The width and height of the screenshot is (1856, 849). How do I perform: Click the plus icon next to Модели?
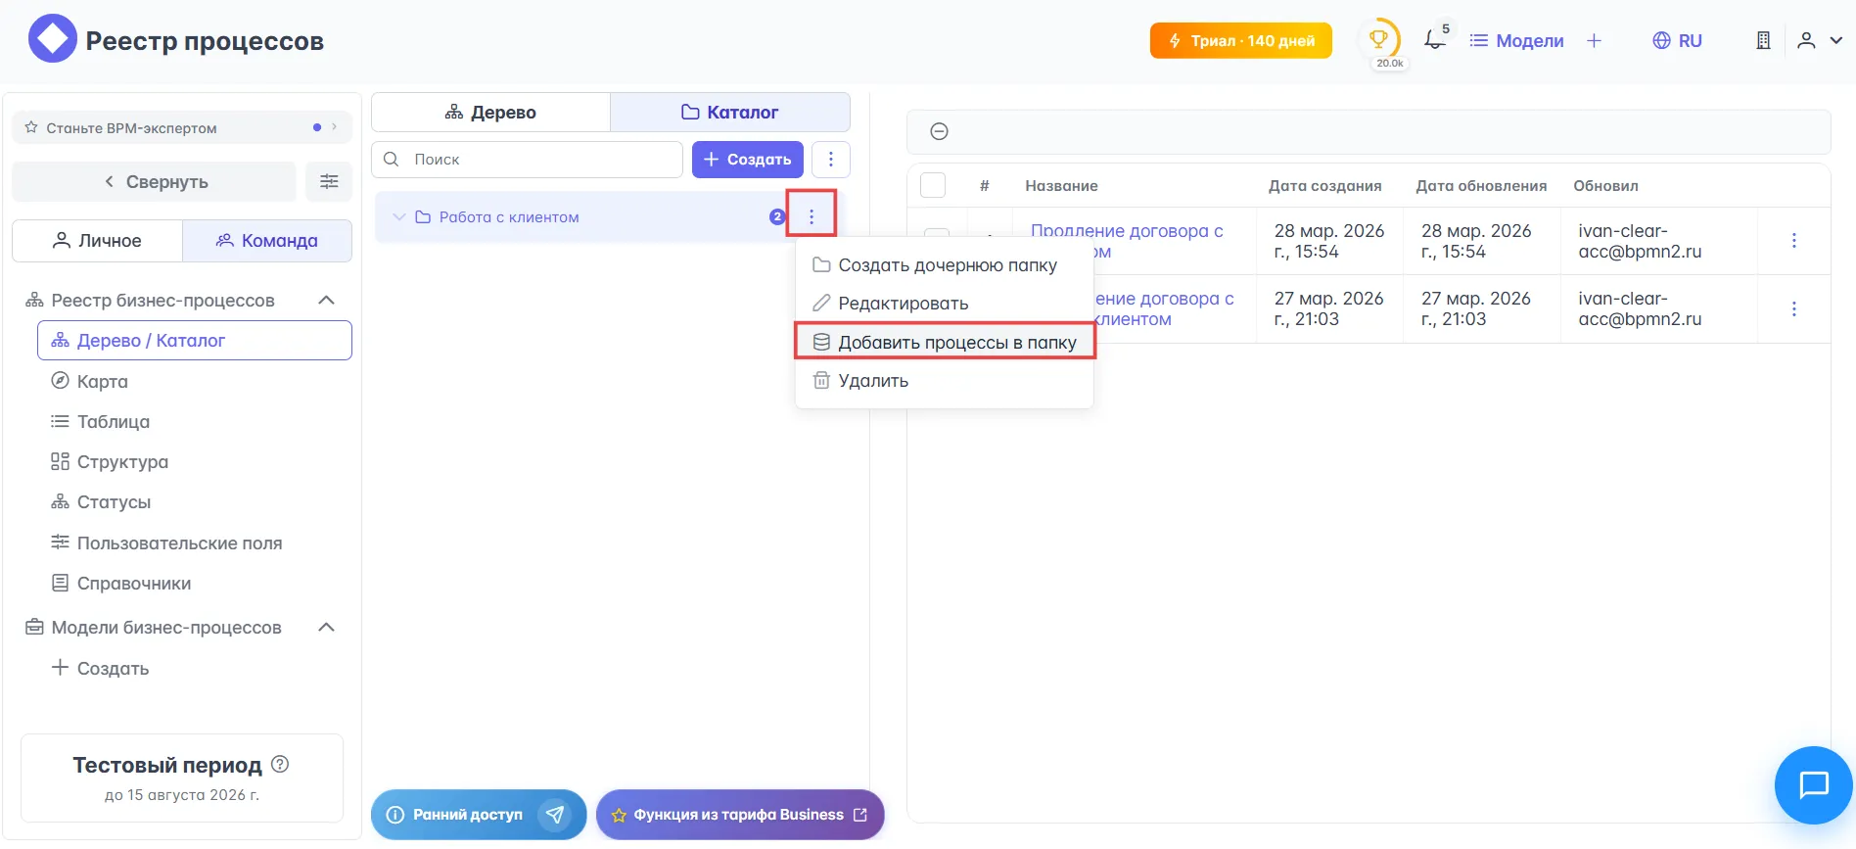coord(1594,40)
